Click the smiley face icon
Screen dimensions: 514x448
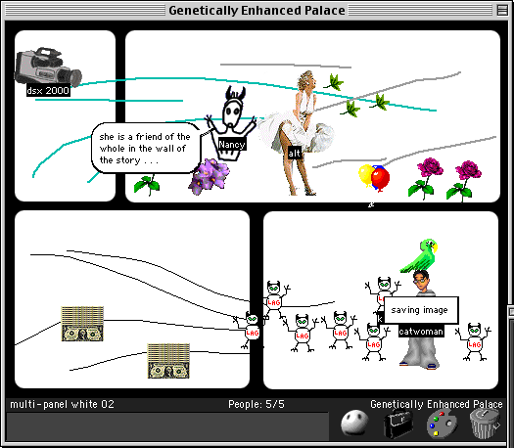(354, 423)
